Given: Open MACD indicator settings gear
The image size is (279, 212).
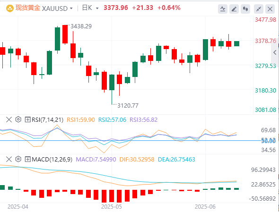Looking at the screenshot, I should click(18, 159).
